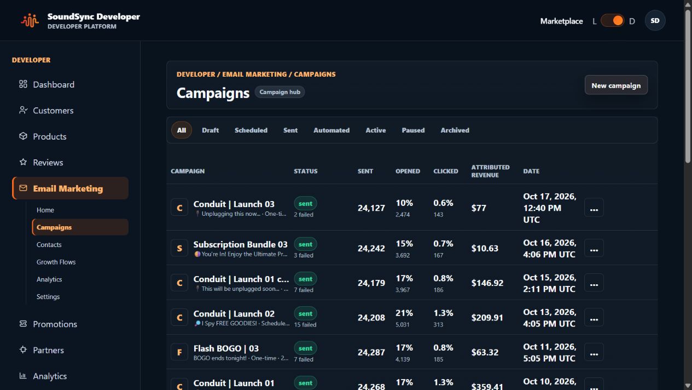The width and height of the screenshot is (692, 390).
Task: Open Settings under Email Marketing
Action: [x=48, y=296]
